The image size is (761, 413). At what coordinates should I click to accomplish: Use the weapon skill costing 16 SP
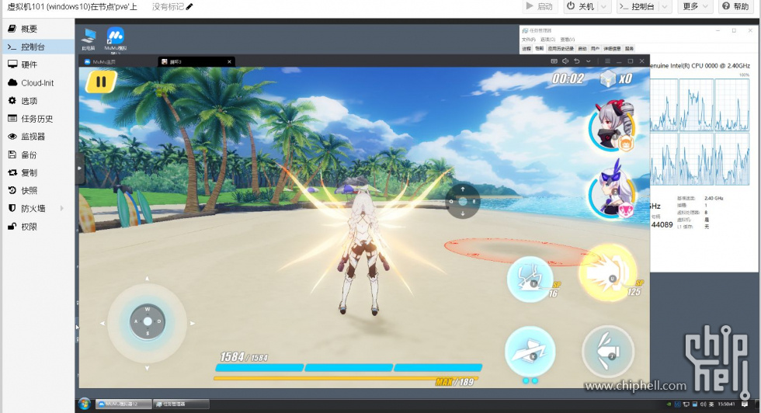(x=531, y=279)
